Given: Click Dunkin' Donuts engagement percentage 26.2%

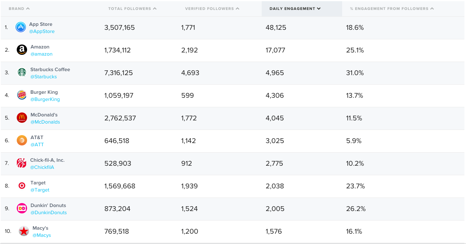Looking at the screenshot, I should [x=356, y=209].
